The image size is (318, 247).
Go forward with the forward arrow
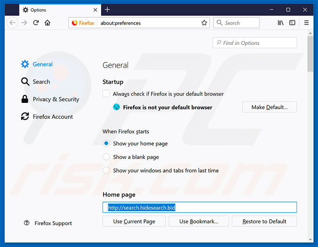click(24, 23)
